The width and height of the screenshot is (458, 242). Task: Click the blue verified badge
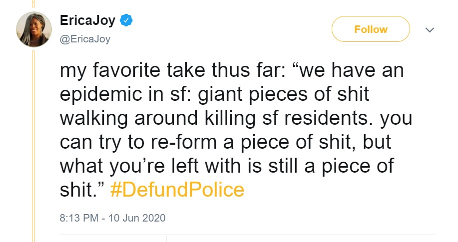(x=127, y=21)
